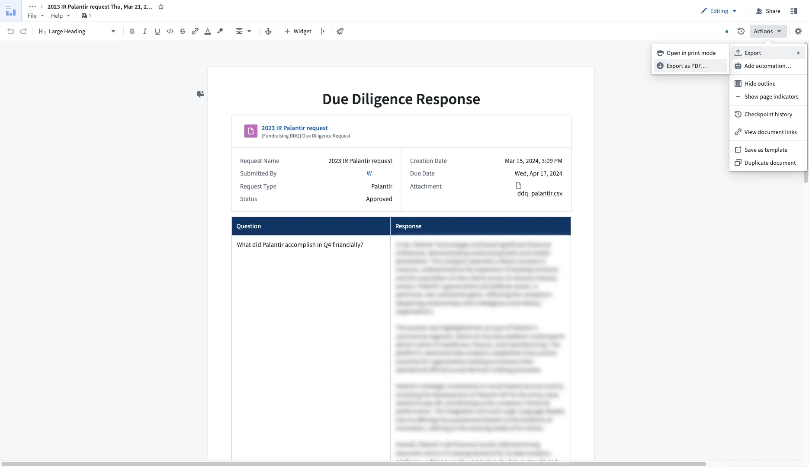The image size is (809, 467).
Task: Open Checkpoint history from menu
Action: tap(767, 114)
